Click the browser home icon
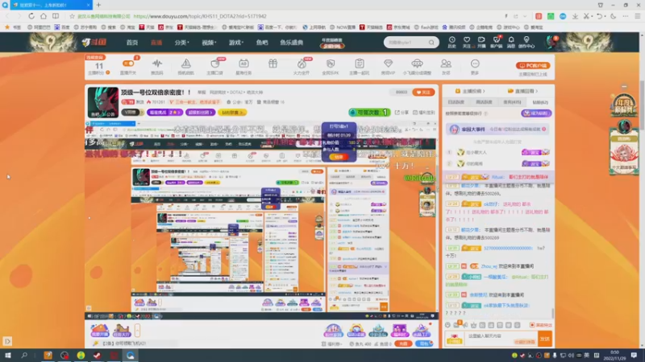 (44, 16)
